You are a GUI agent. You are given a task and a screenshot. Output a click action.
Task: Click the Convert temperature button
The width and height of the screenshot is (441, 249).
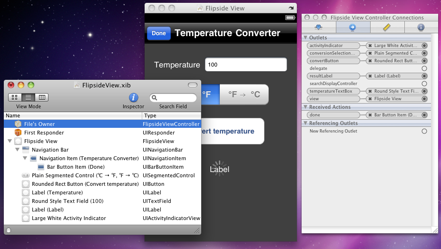233,131
